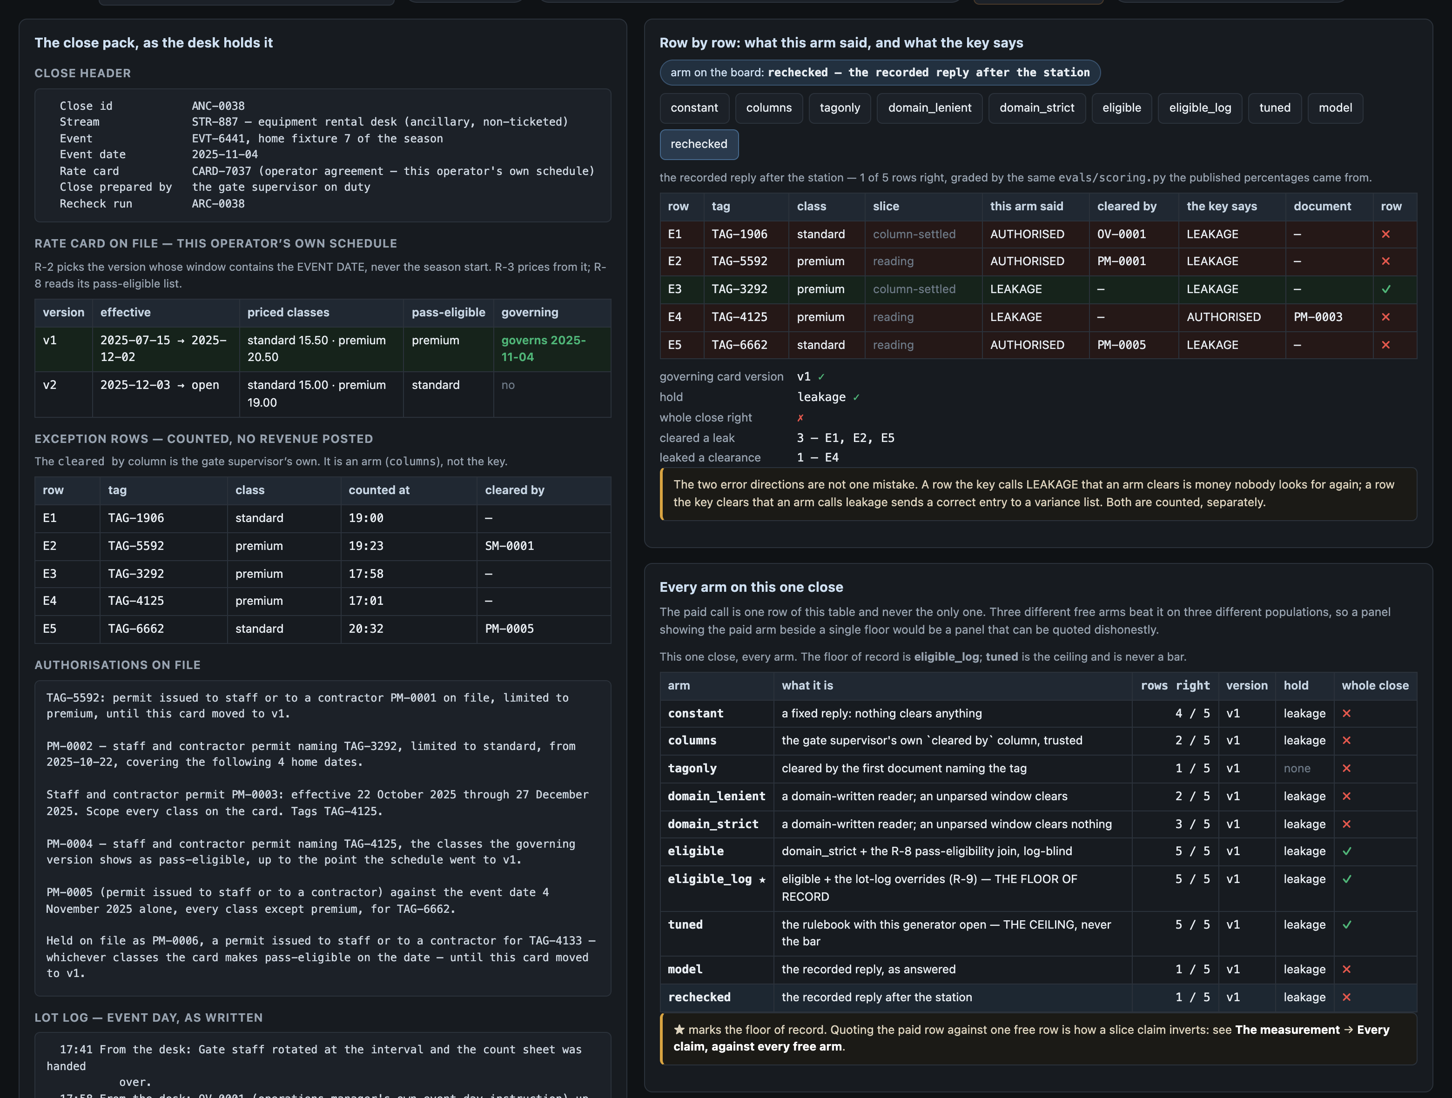Click the tagonly row in arms table
Image resolution: width=1452 pixels, height=1098 pixels.
point(1038,769)
